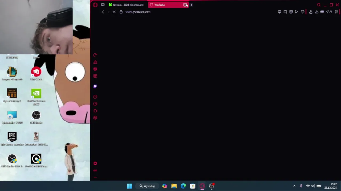Viewport: 341px width, 191px height.
Task: Open the AI assistant toolbar button
Action: [329, 12]
